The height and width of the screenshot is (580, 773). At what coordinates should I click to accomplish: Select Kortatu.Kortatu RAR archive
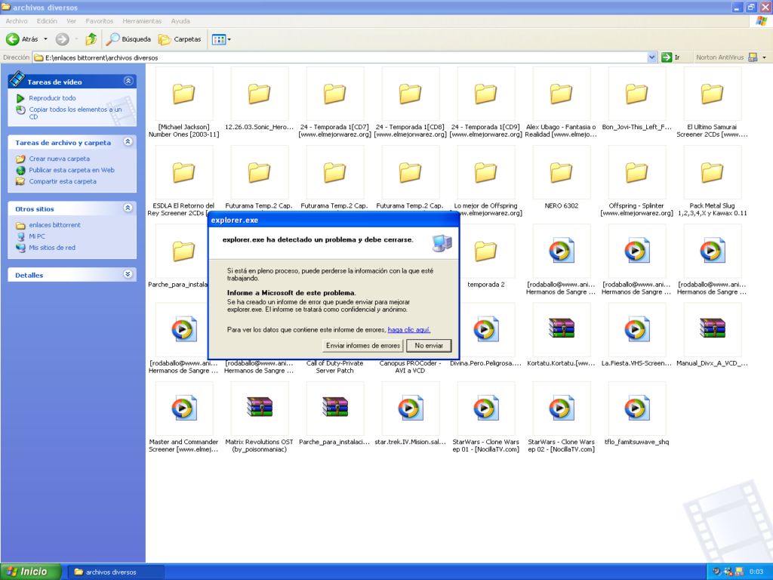pyautogui.click(x=561, y=335)
